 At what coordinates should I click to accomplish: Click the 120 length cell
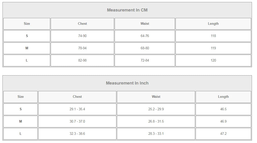(x=213, y=61)
